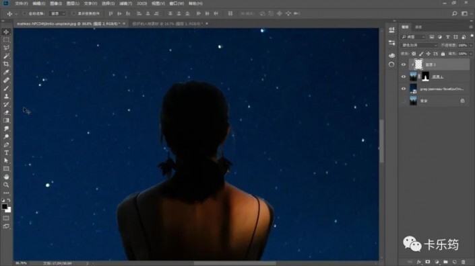Screen dimensions: 475x266
Task: Toggle layer filtering on/off switch
Action: pos(472,36)
